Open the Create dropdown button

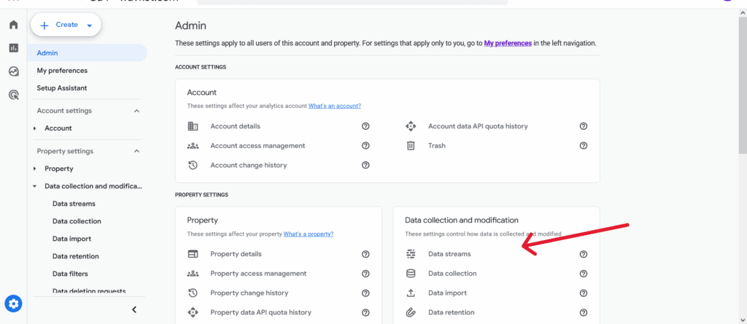click(66, 26)
